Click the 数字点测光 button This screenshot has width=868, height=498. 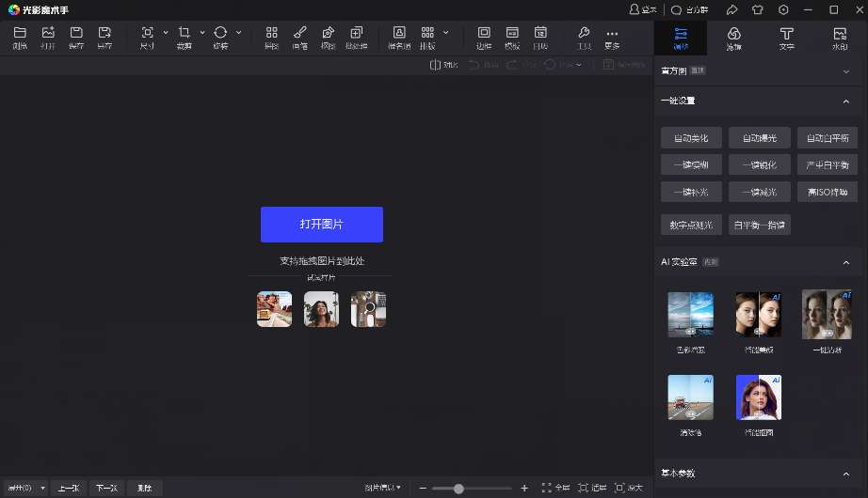[691, 225]
